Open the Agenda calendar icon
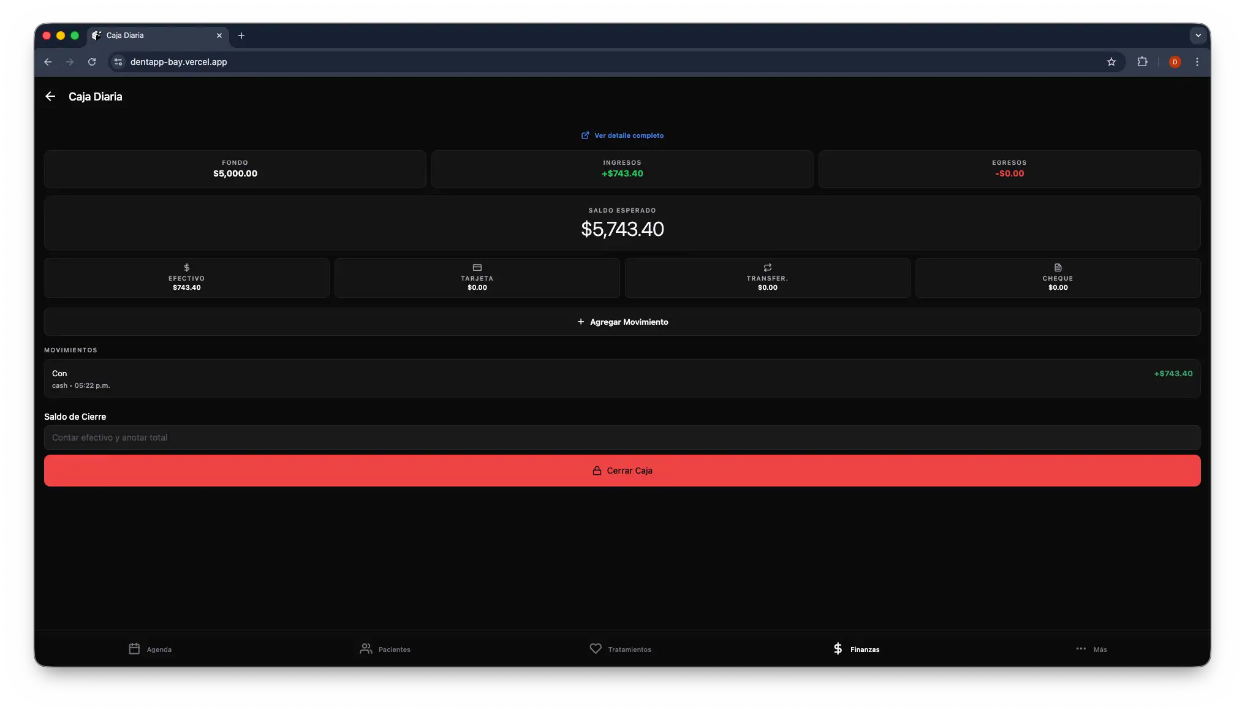Viewport: 1245px width, 712px height. [x=134, y=648]
